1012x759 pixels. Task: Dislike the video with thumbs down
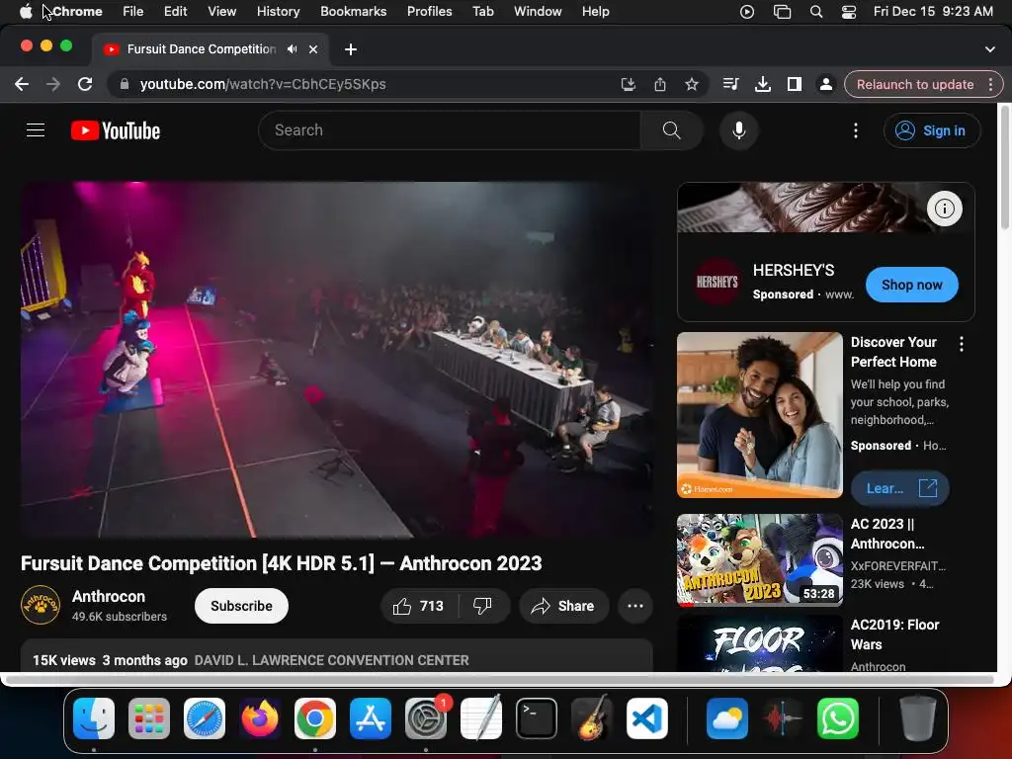point(482,606)
